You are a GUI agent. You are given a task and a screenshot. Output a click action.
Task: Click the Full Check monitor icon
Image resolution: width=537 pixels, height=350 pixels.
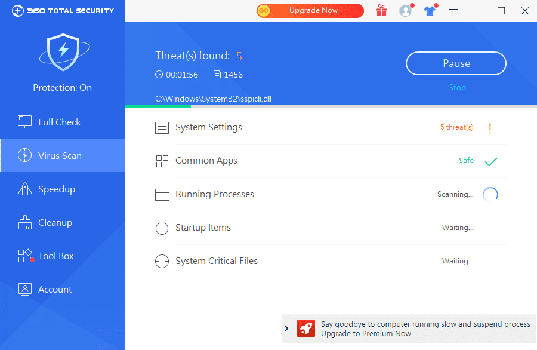point(24,122)
